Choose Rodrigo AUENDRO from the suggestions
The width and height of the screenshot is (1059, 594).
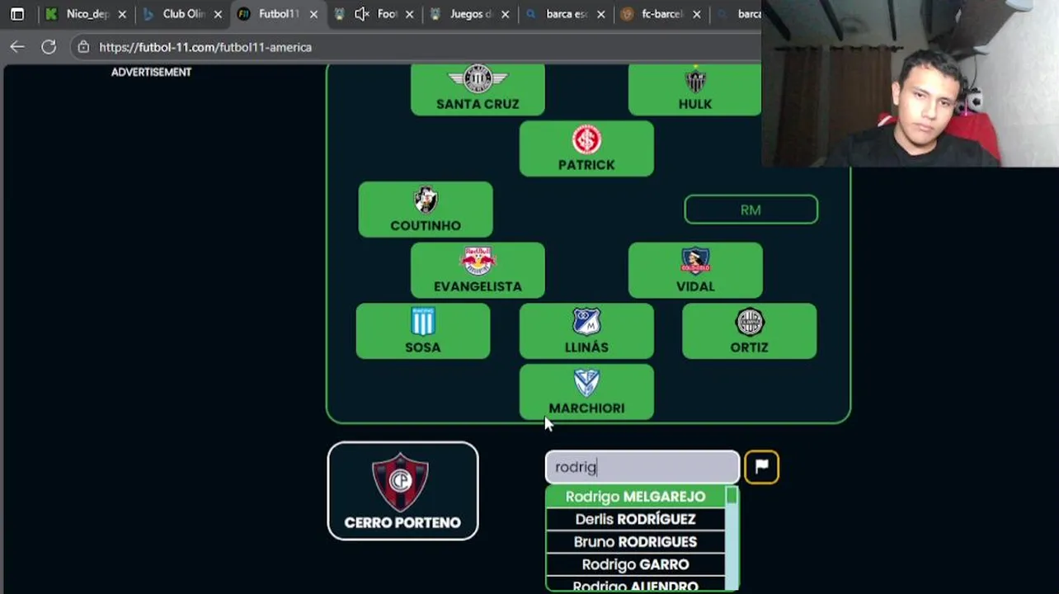(x=635, y=585)
